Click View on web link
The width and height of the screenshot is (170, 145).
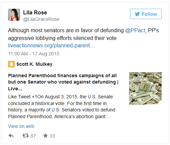(x=21, y=126)
